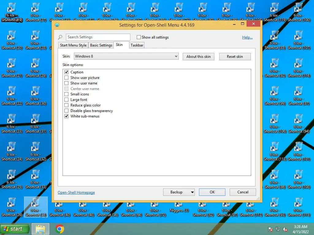Click the About this skin button
The height and width of the screenshot is (235, 314).
[198, 57]
